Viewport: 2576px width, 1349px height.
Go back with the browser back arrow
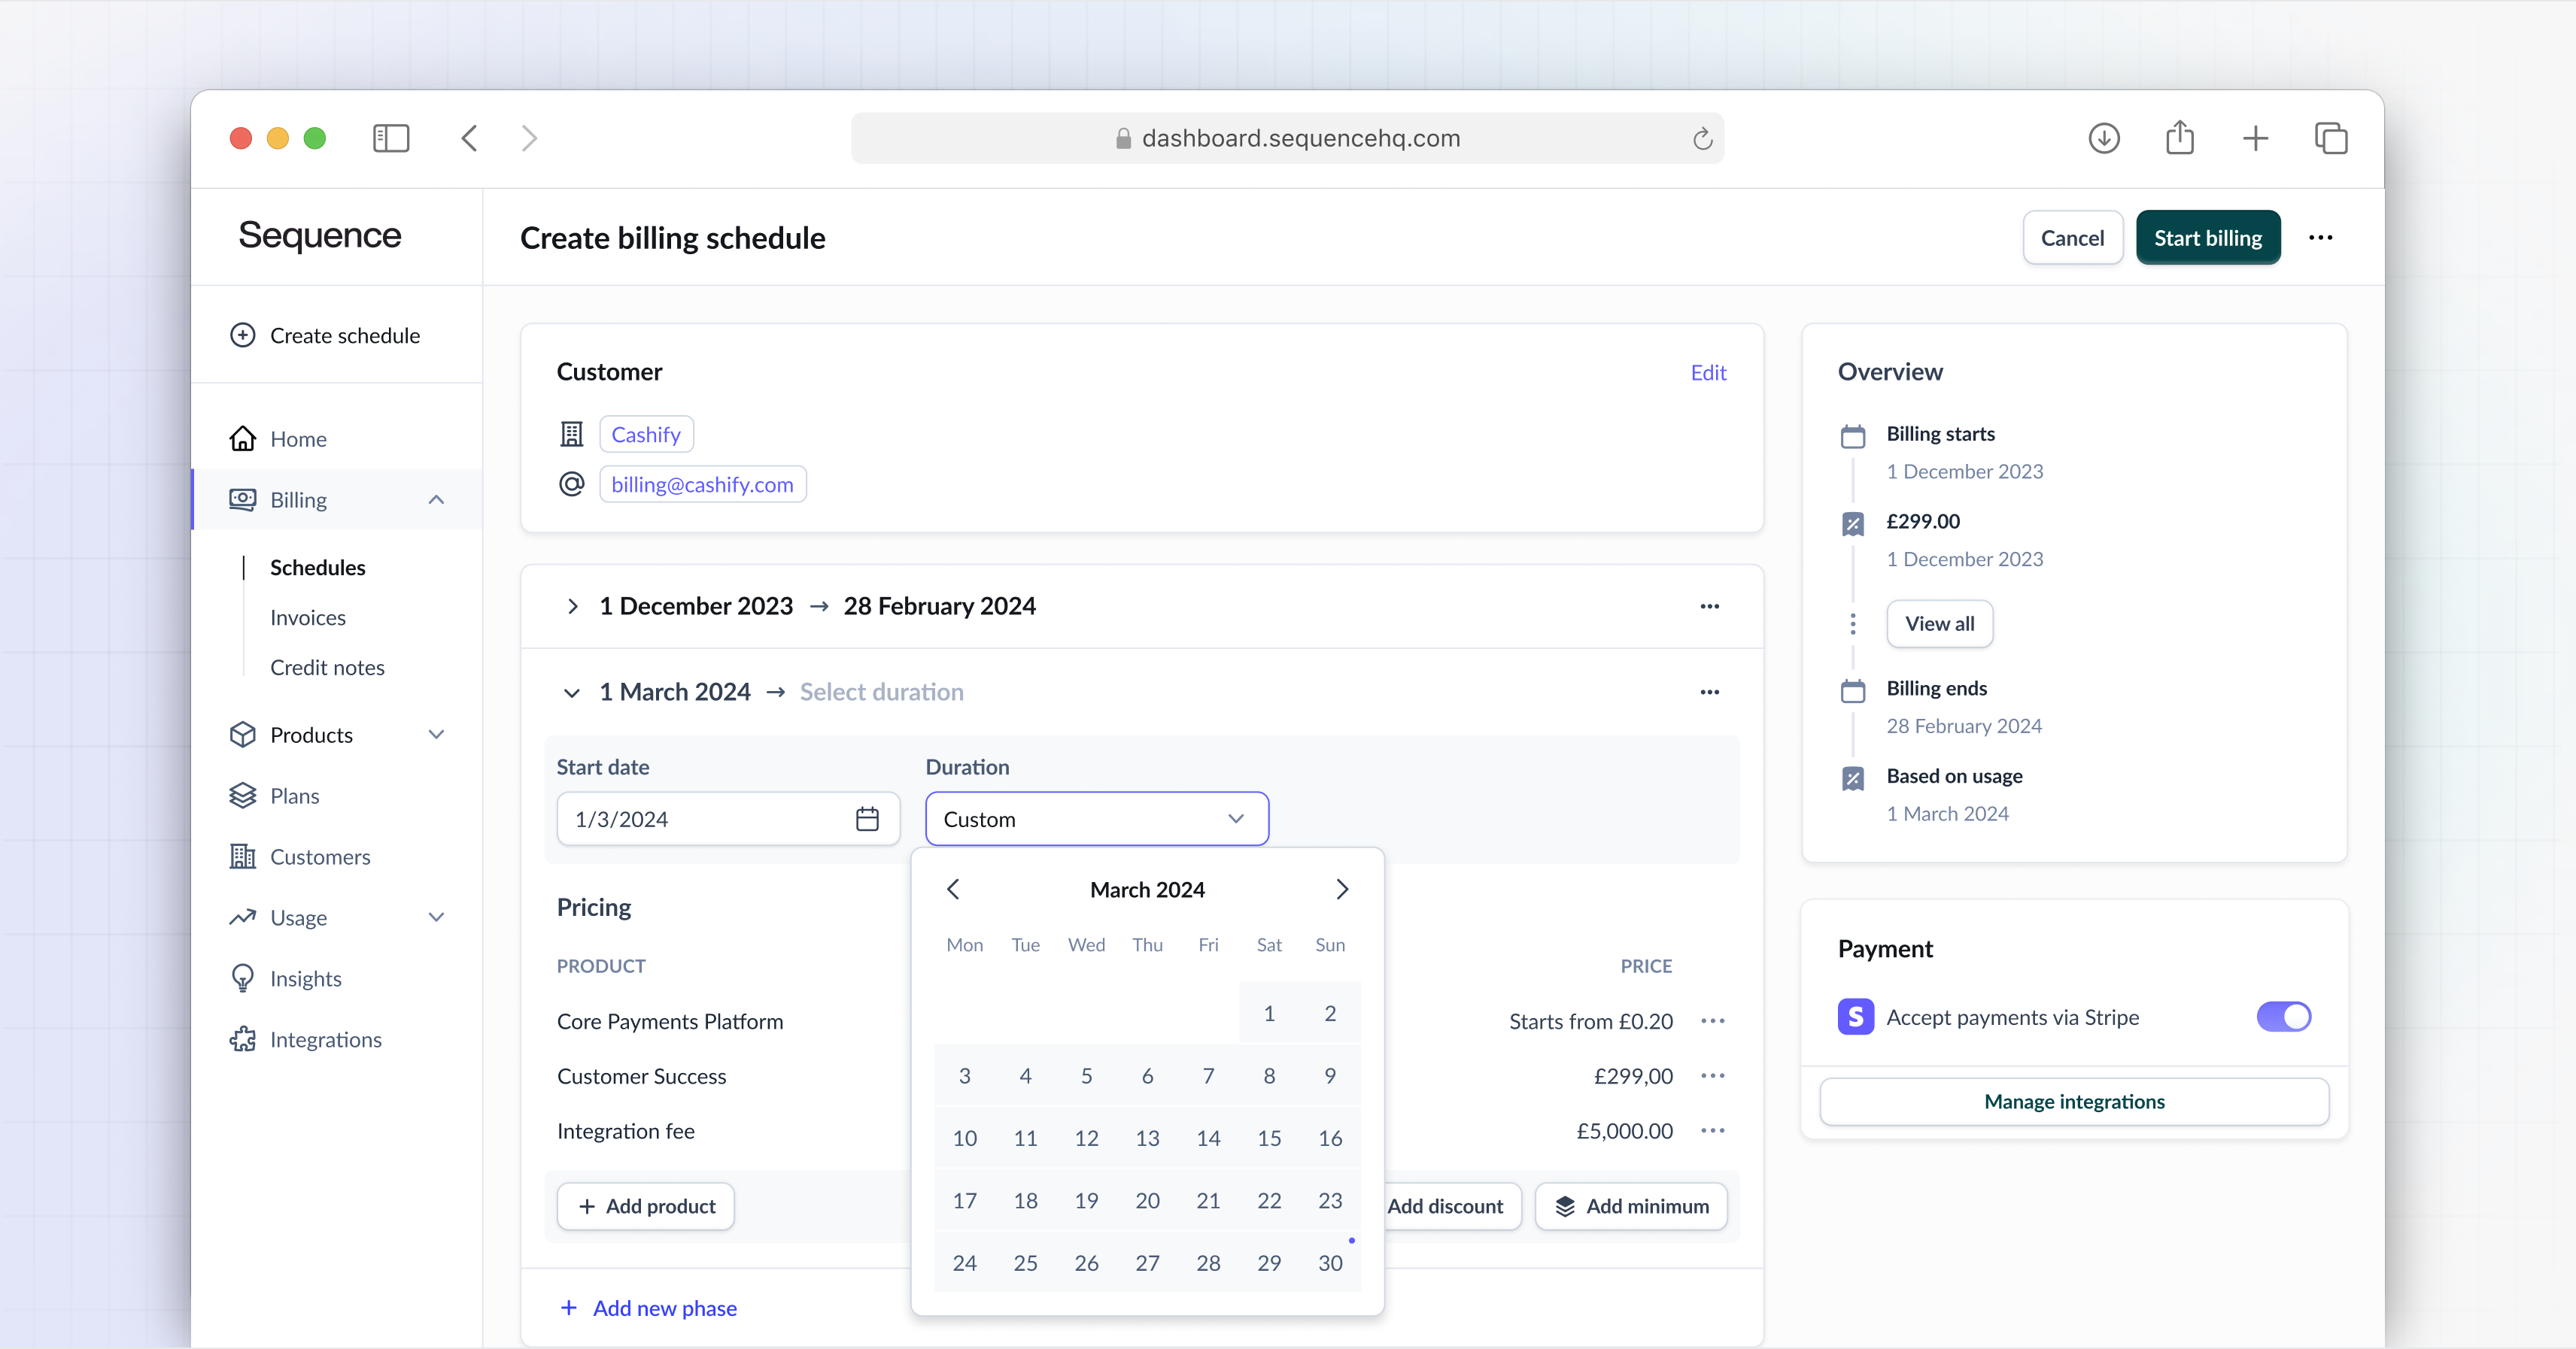[x=469, y=138]
